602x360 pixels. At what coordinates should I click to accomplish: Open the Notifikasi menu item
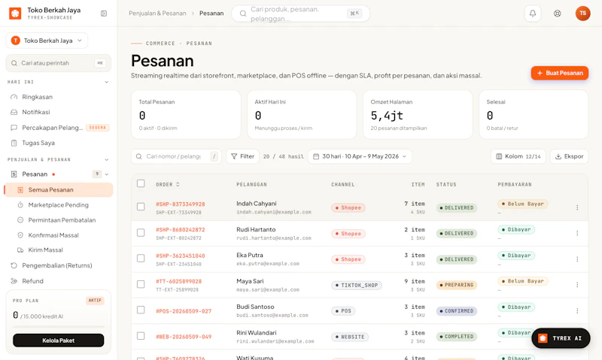[59, 112]
